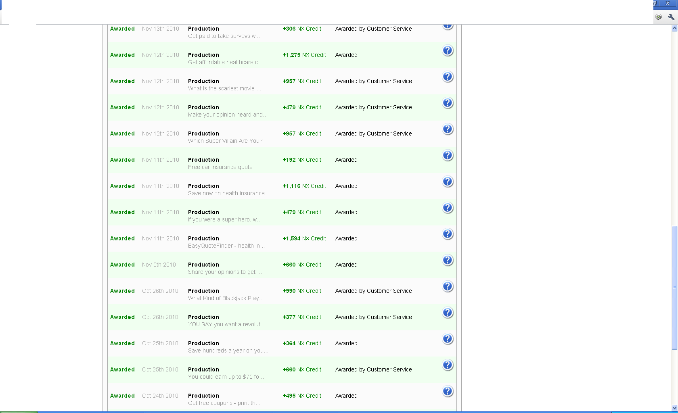This screenshot has width=678, height=413.
Task: Click "If you were a super hero, w..." text
Action: pos(225,219)
